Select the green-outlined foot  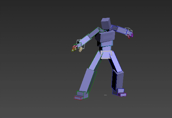82,94
